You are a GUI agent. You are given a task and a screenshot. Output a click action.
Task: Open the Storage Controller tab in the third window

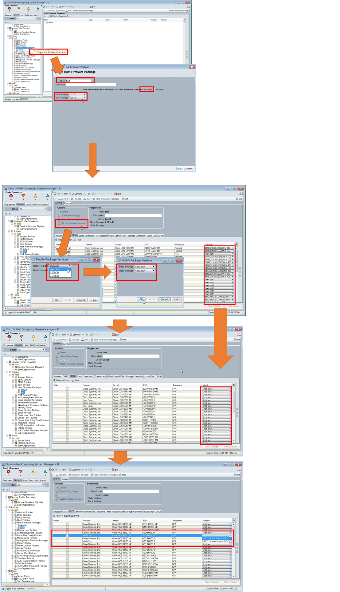coord(134,376)
